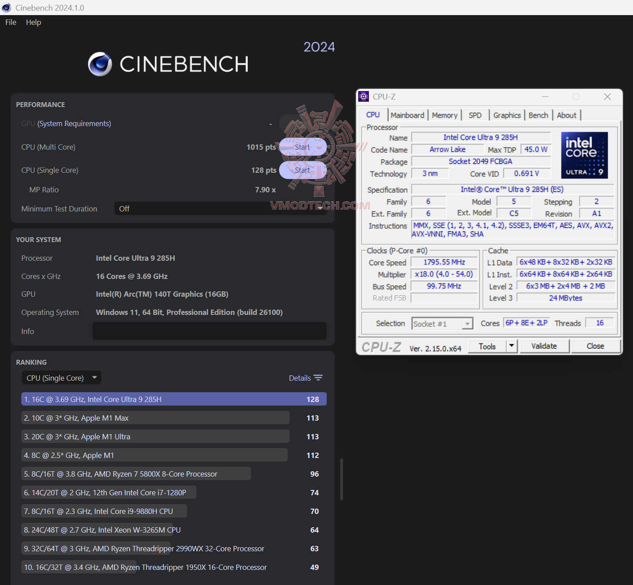Image resolution: width=633 pixels, height=585 pixels.
Task: Select ranking row Intel Xeon W-3265M CPU
Action: click(174, 530)
